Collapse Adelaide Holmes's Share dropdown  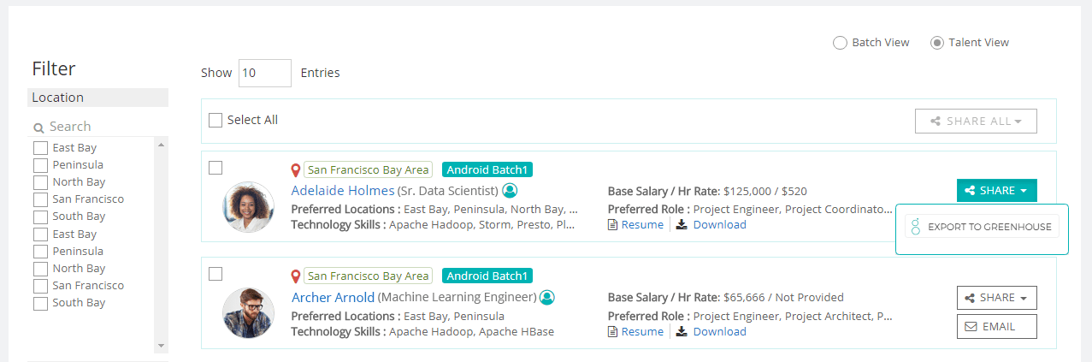996,191
